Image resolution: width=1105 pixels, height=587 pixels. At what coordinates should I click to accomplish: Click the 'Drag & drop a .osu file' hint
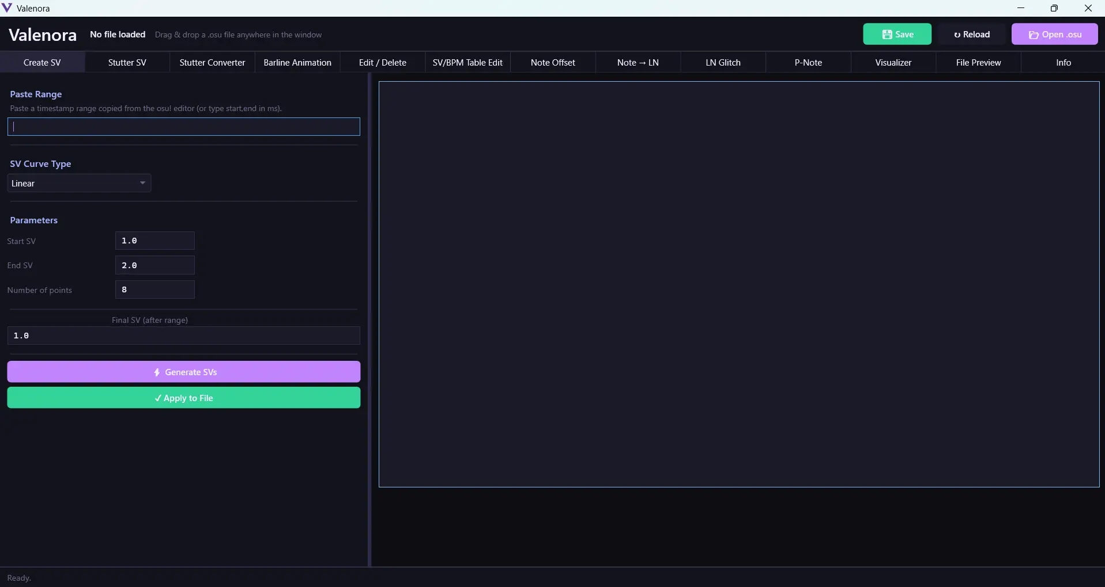238,35
